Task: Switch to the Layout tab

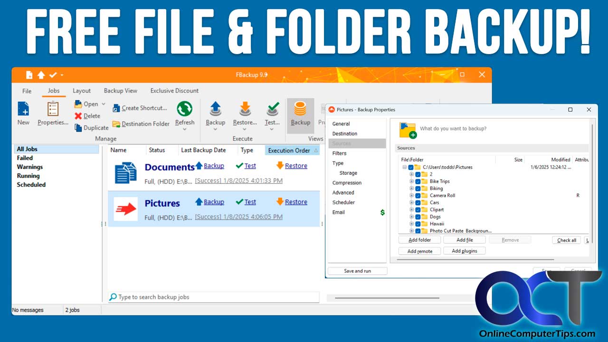Action: click(82, 91)
